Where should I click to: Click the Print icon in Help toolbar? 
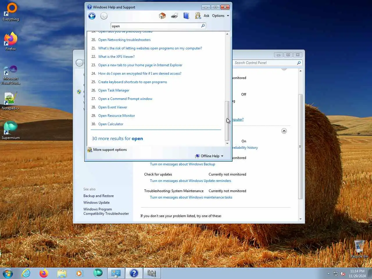tap(174, 16)
